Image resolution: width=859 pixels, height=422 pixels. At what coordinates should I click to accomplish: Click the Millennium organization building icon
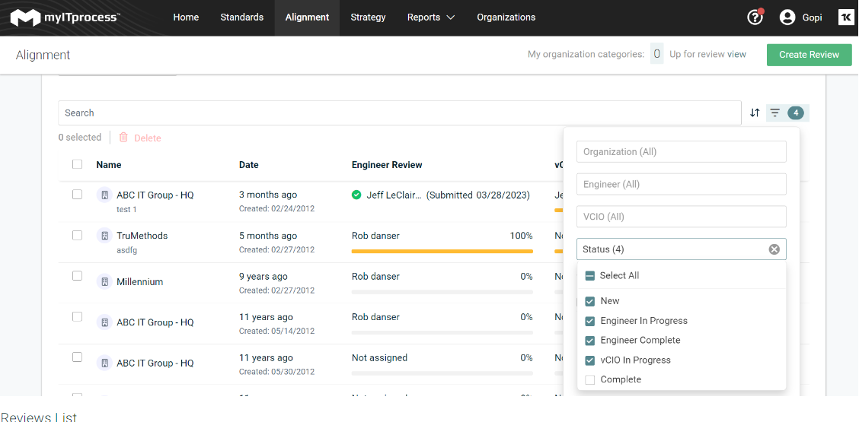[104, 282]
